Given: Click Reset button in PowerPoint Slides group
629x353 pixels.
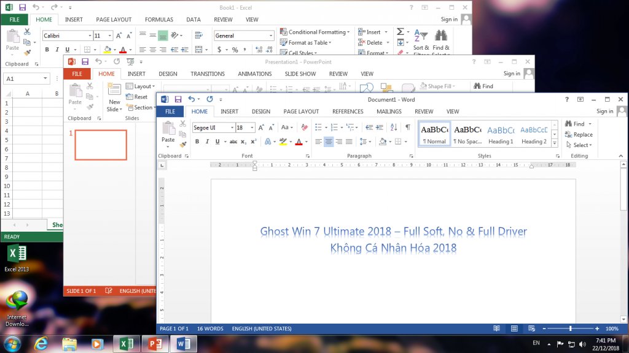Looking at the screenshot, I should click(x=137, y=96).
